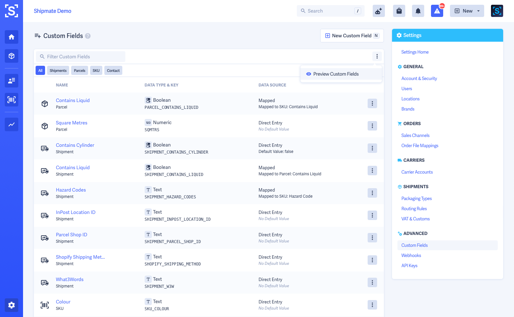514x317 pixels.
Task: Open Contacts icon in left sidebar
Action: 12,81
